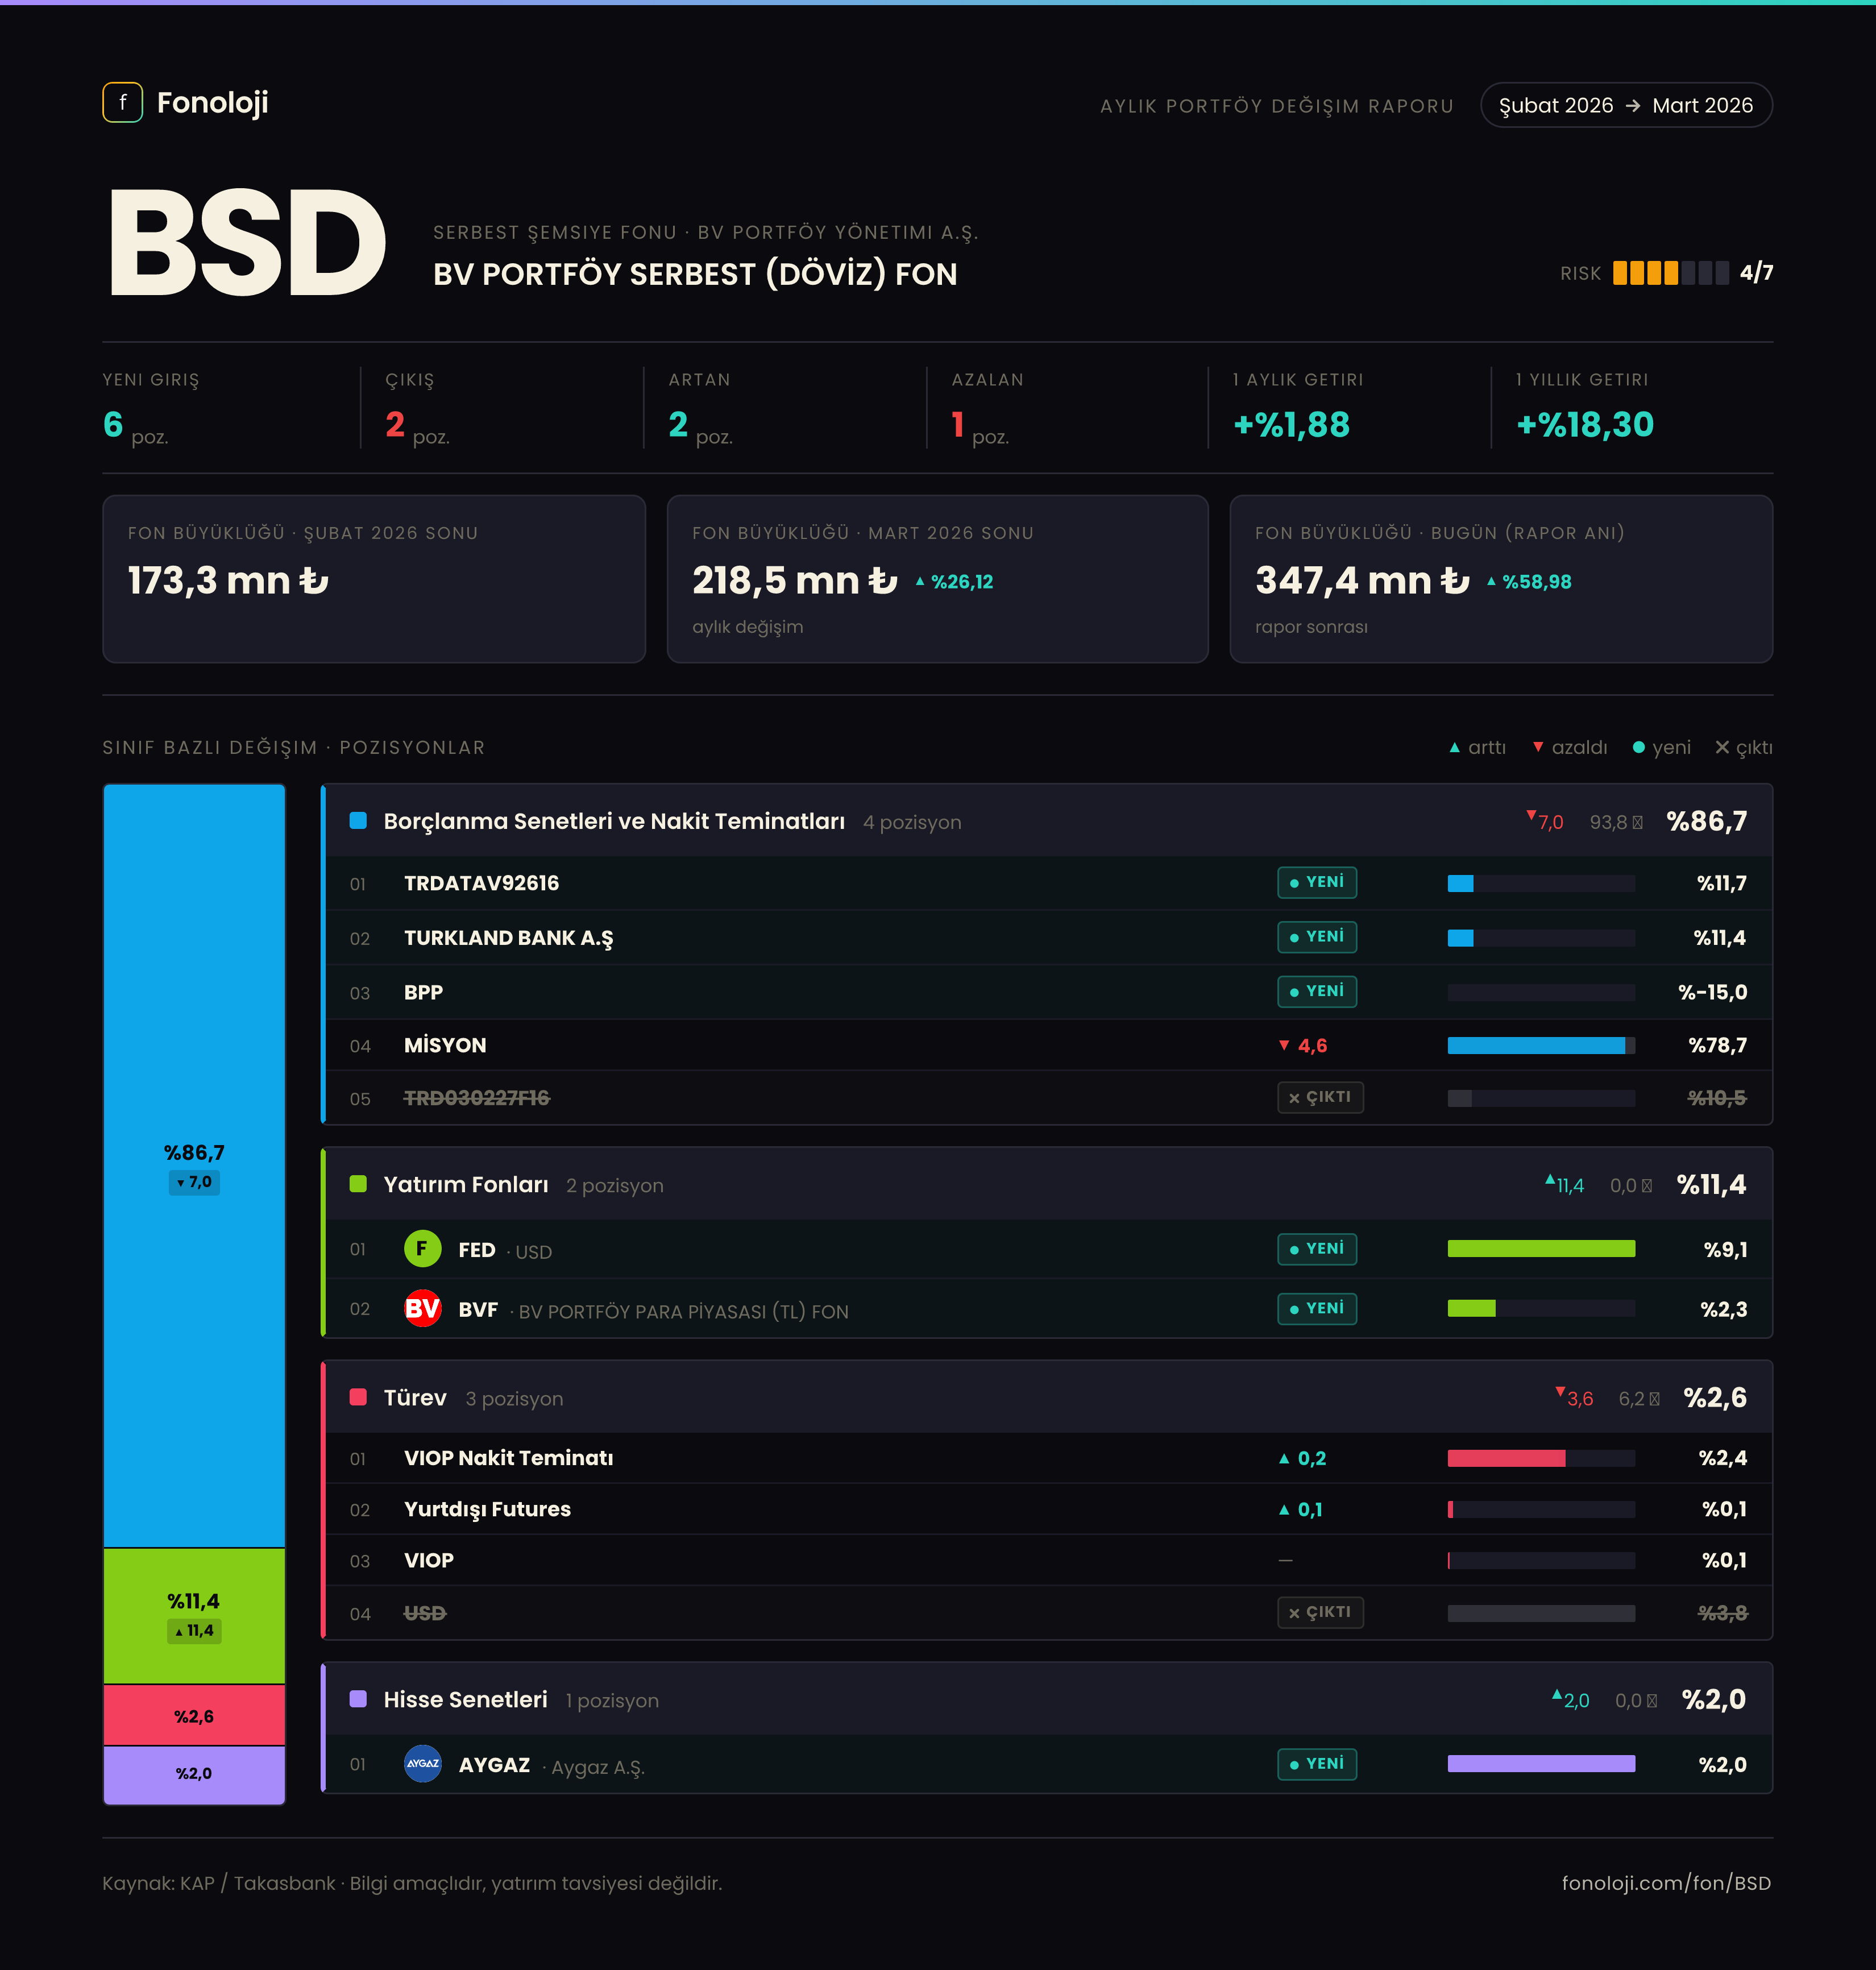The height and width of the screenshot is (1970, 1876).
Task: Click the VIOP Nakit Teminatı allocation bar
Action: (x=1541, y=1459)
